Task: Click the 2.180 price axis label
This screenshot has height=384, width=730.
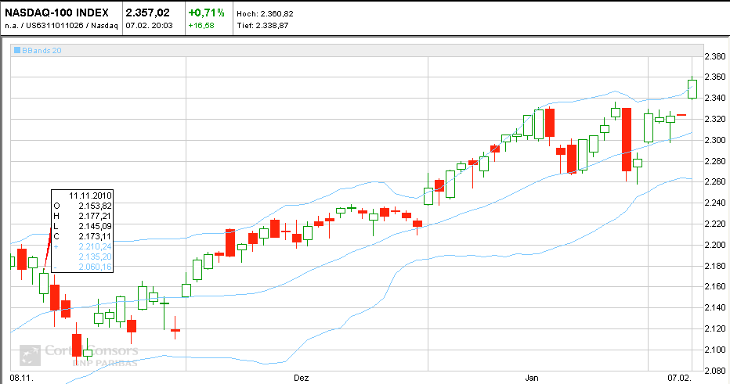Action: click(x=715, y=266)
